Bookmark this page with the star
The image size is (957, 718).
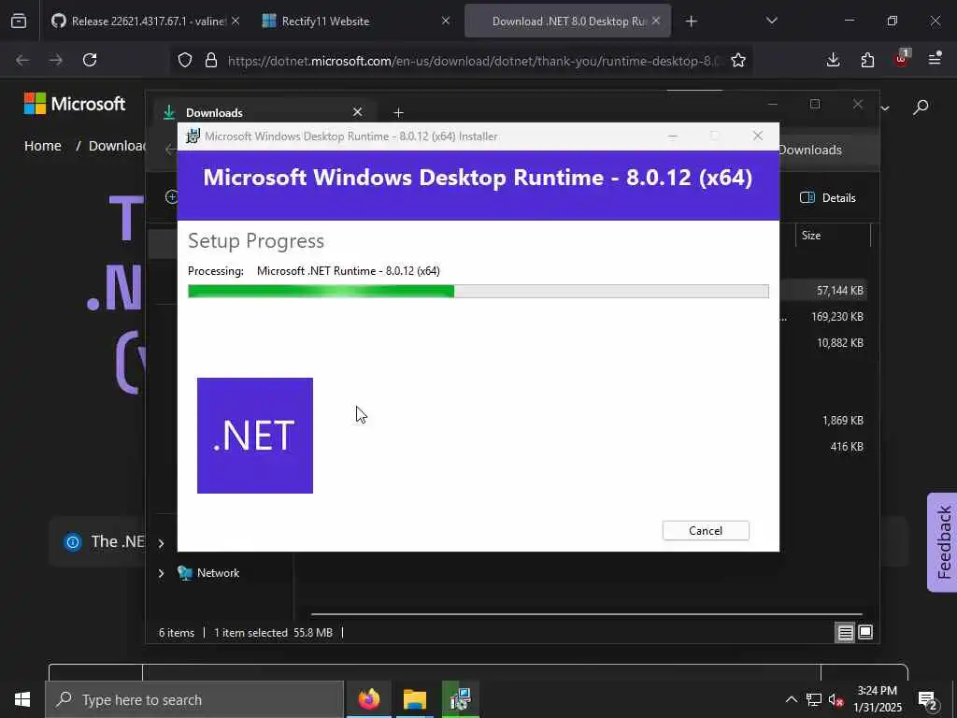[738, 60]
